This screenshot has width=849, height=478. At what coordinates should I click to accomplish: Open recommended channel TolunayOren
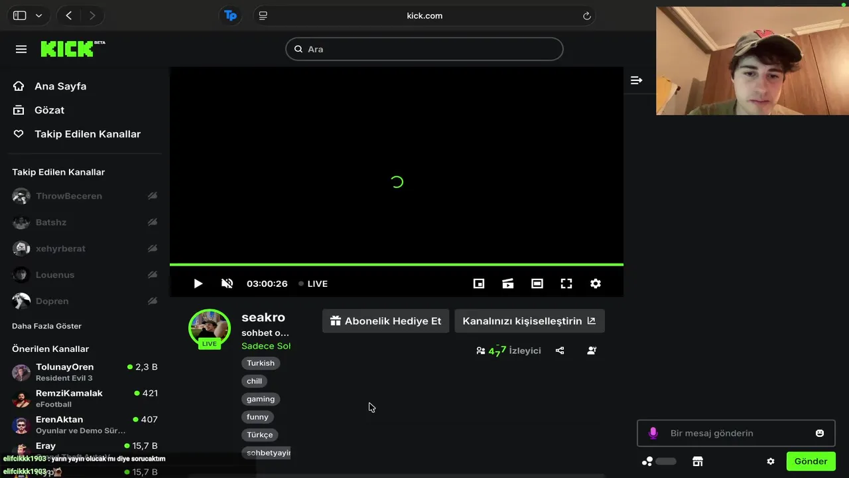pos(85,372)
